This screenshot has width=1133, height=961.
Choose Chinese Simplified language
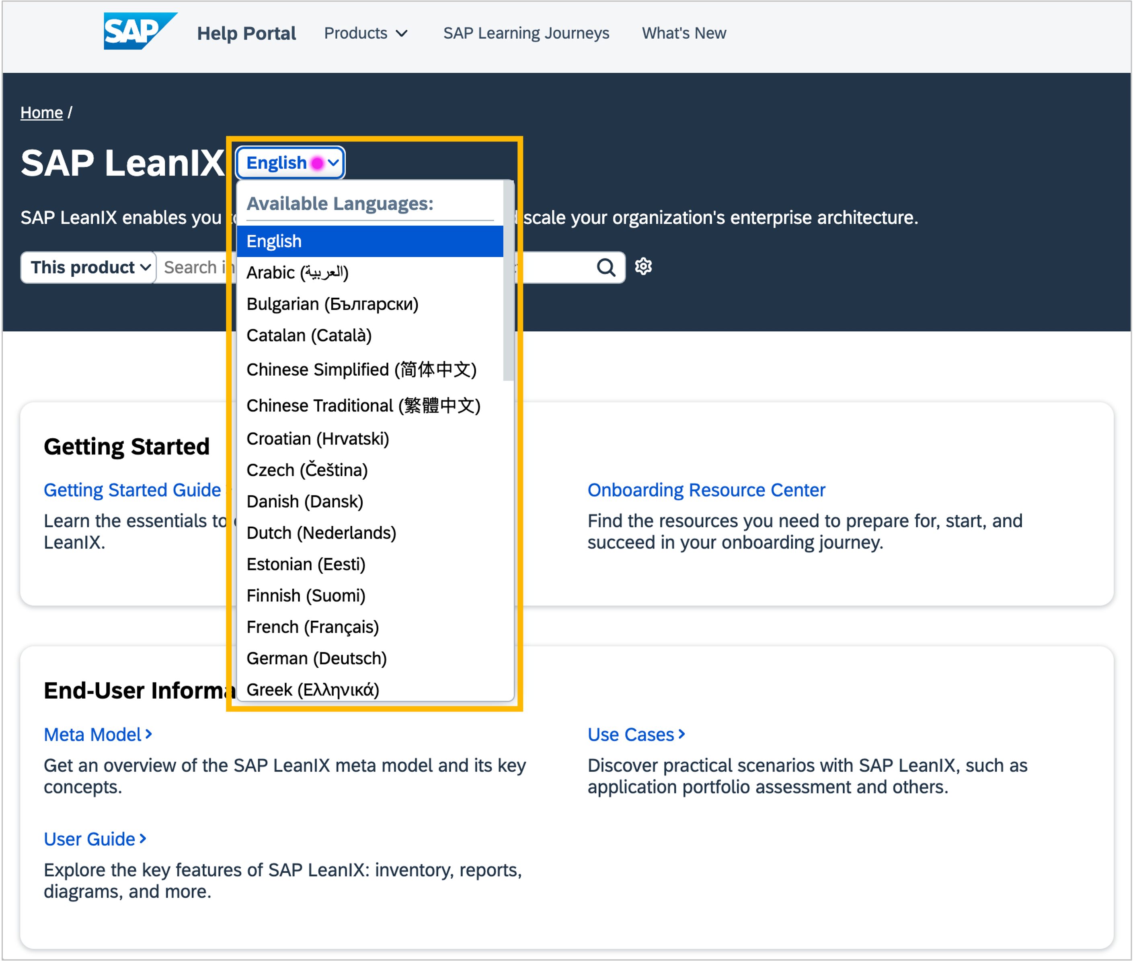[x=369, y=369]
